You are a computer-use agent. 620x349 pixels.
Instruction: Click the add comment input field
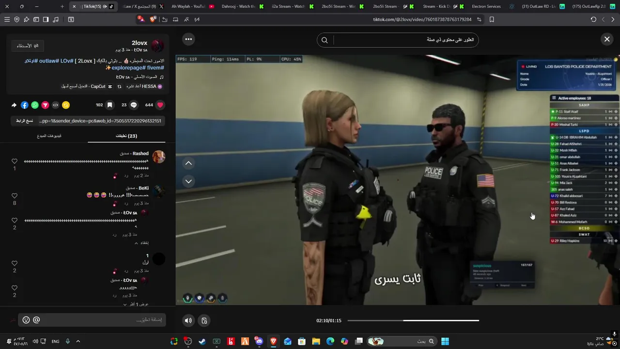[x=92, y=320]
